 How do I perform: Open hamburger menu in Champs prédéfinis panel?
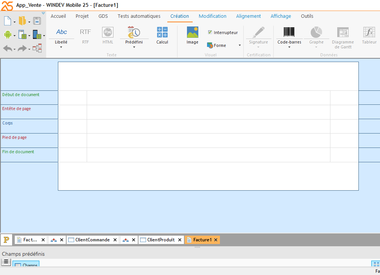6,262
